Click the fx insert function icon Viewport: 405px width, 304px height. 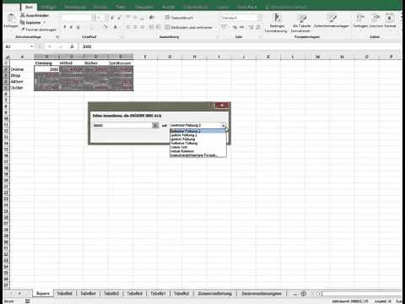[x=72, y=46]
